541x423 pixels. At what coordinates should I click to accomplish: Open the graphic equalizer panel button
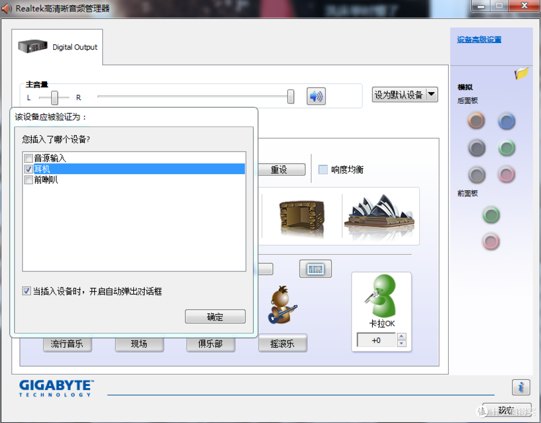coord(316,269)
